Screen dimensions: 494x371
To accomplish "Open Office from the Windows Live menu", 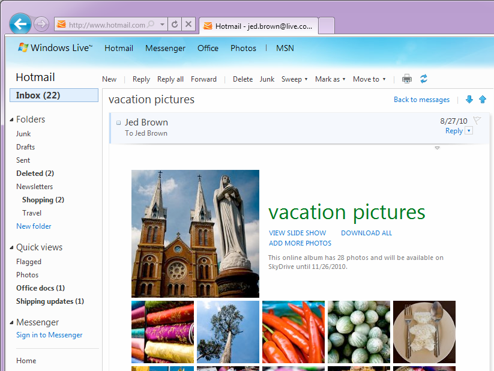I will pos(208,48).
